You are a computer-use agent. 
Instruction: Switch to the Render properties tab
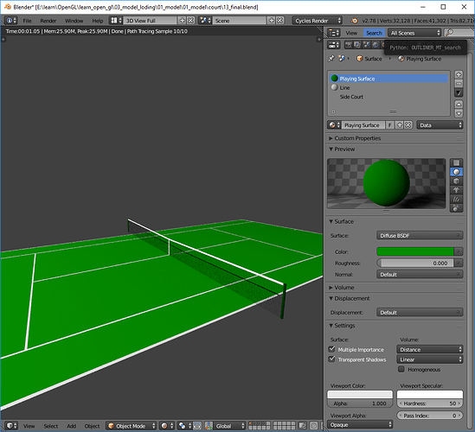click(x=349, y=45)
